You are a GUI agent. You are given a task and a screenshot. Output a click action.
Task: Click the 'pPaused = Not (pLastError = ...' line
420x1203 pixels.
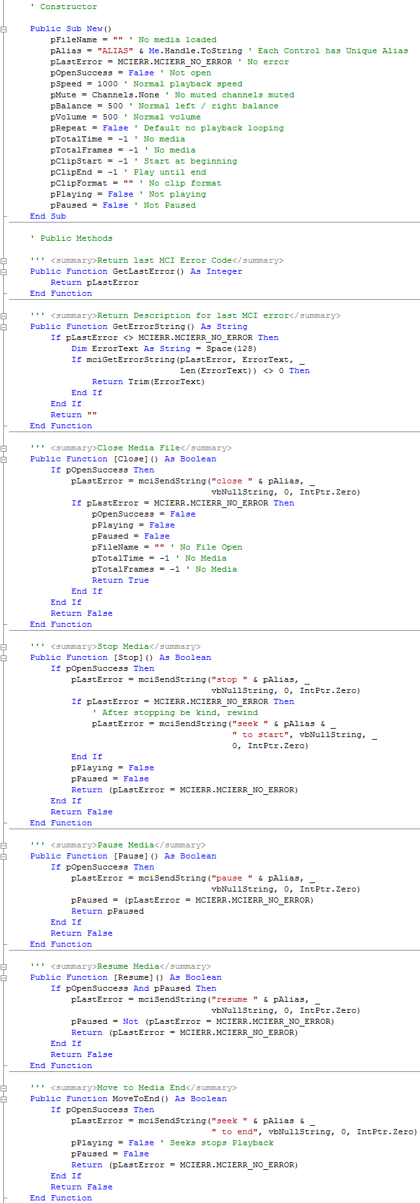coord(203,1021)
